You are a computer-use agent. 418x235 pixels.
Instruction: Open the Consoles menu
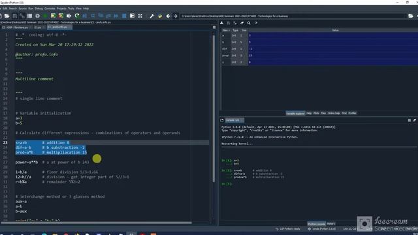pyautogui.click(x=50, y=8)
